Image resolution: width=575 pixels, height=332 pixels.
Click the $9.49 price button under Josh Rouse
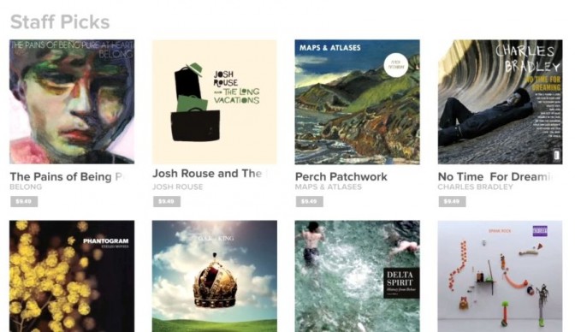[167, 201]
